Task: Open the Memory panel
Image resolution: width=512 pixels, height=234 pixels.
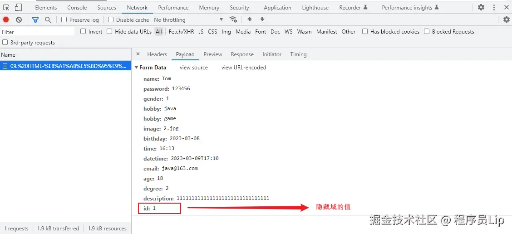Action: [x=209, y=8]
